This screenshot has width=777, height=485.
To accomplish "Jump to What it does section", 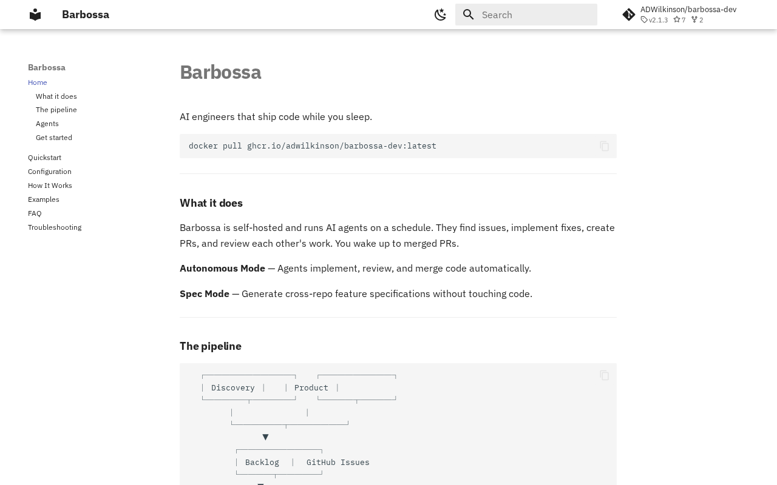I will pyautogui.click(x=56, y=96).
